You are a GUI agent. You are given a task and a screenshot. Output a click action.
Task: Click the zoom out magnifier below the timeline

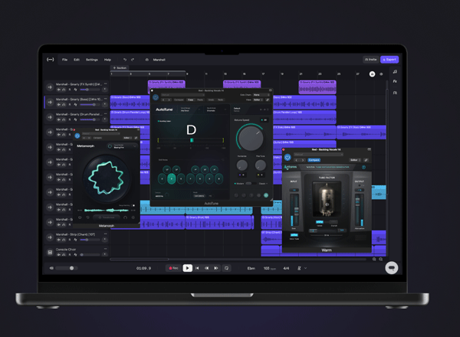click(x=374, y=260)
